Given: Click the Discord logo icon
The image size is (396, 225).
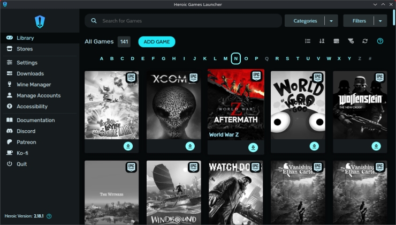Looking at the screenshot, I should [10, 131].
